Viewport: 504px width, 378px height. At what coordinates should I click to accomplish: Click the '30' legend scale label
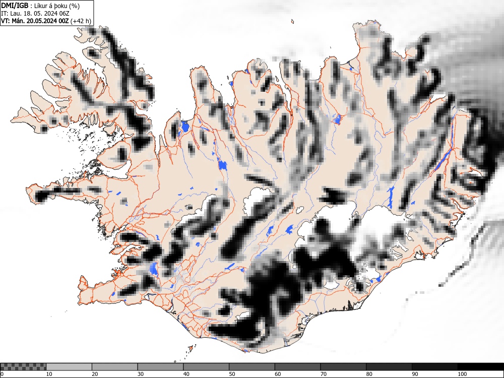(x=141, y=374)
